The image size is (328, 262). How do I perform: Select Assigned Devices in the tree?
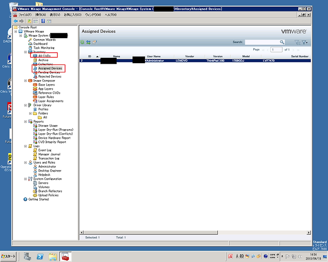tap(50, 68)
